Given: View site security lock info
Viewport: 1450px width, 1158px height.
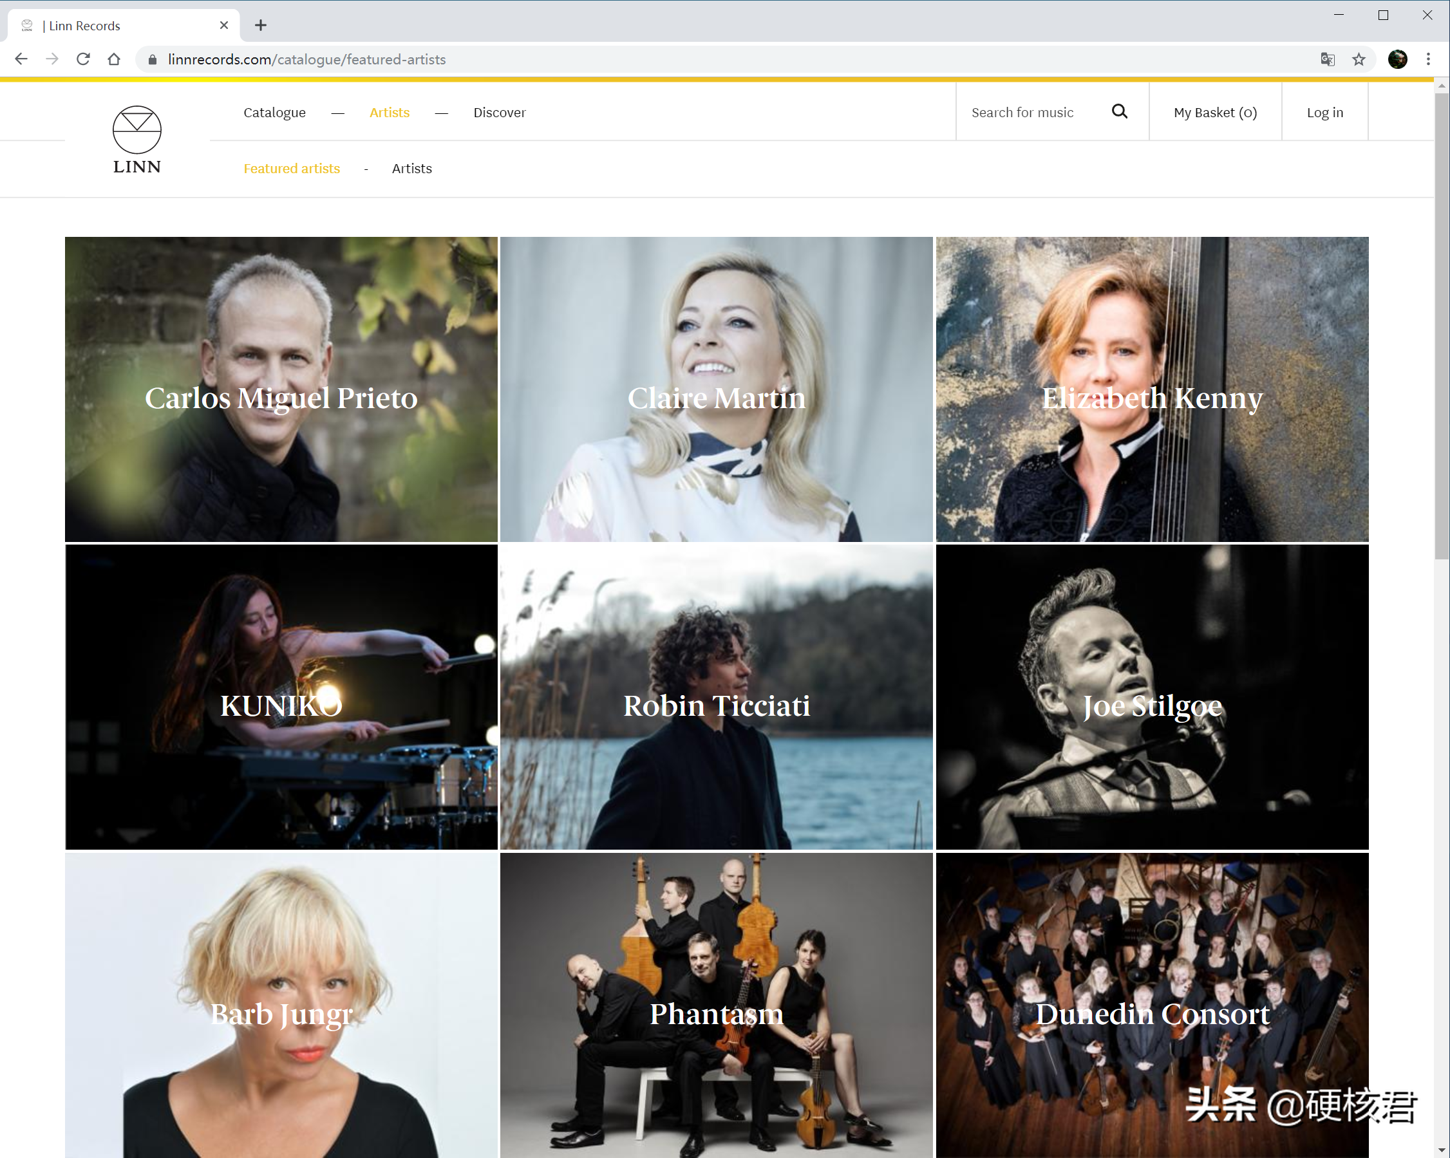Looking at the screenshot, I should coord(153,60).
